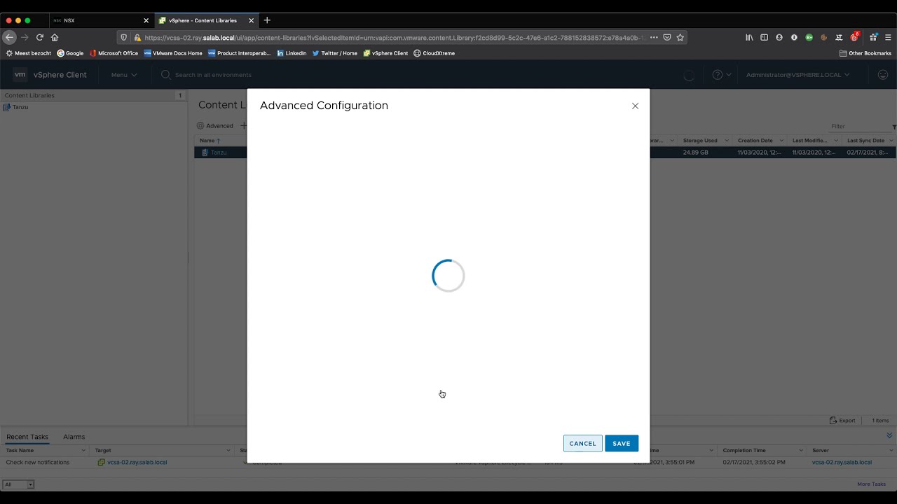This screenshot has height=504, width=897.
Task: Open the Meest bezocht bookmarks folder
Action: (x=29, y=53)
